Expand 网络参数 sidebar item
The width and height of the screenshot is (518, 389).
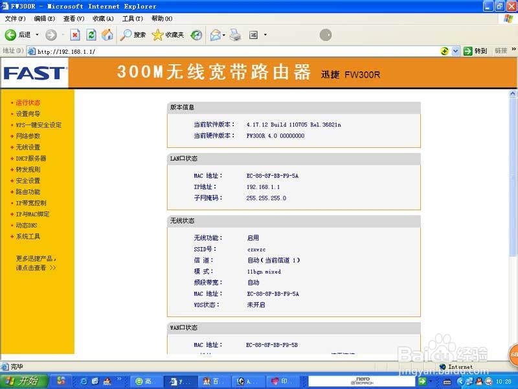tap(28, 136)
